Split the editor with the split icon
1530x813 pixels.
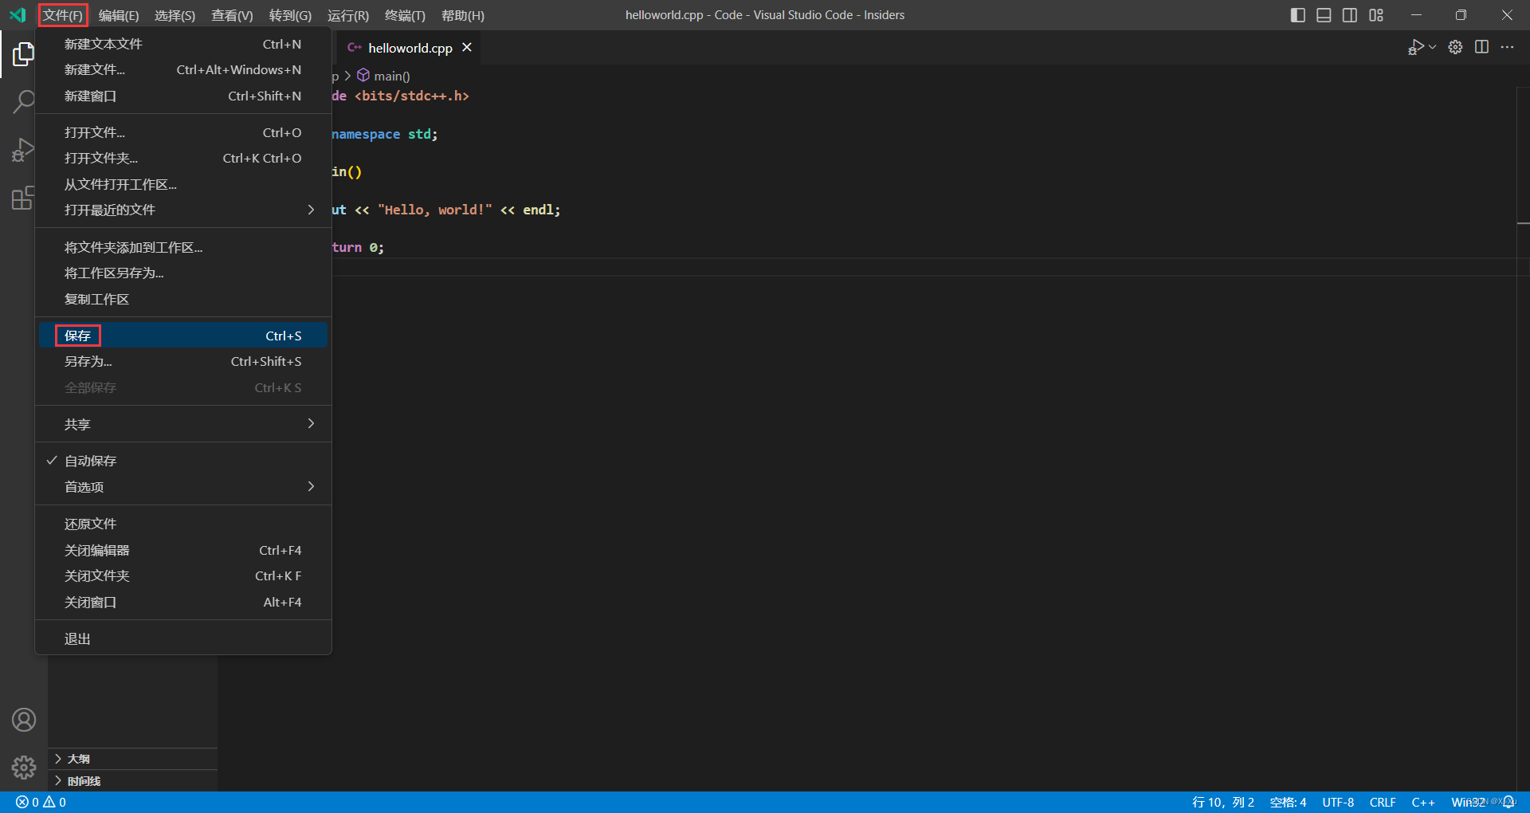click(1481, 47)
